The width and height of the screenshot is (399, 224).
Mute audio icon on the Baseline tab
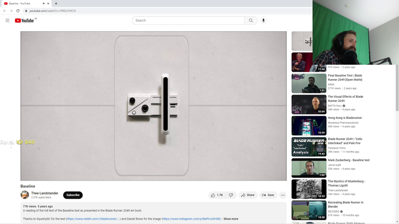(44, 4)
